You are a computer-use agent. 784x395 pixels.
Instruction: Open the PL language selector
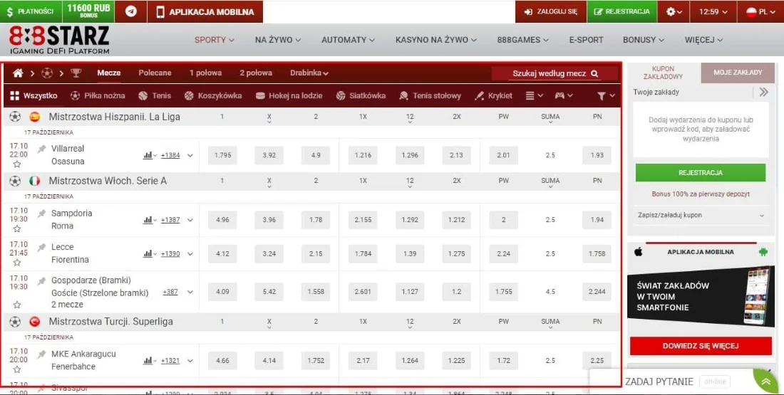point(761,11)
